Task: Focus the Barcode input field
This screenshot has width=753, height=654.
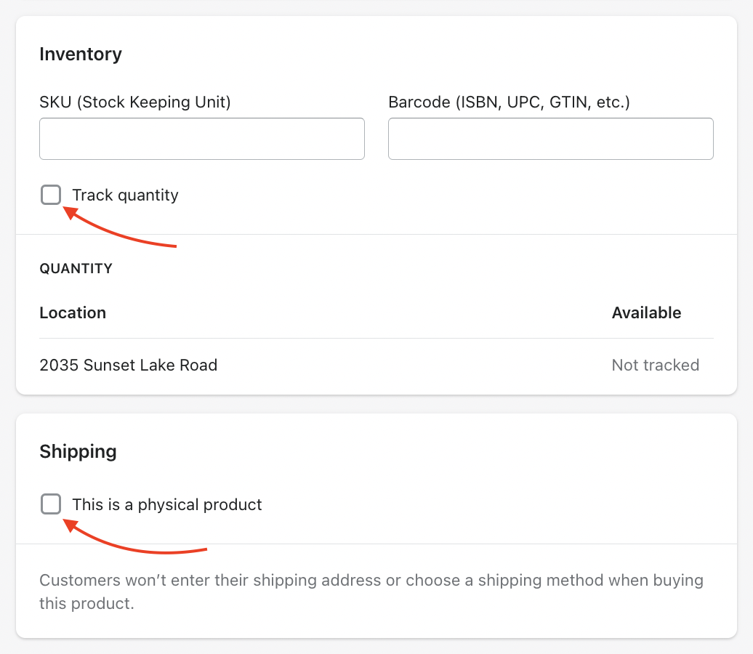Action: click(x=551, y=139)
